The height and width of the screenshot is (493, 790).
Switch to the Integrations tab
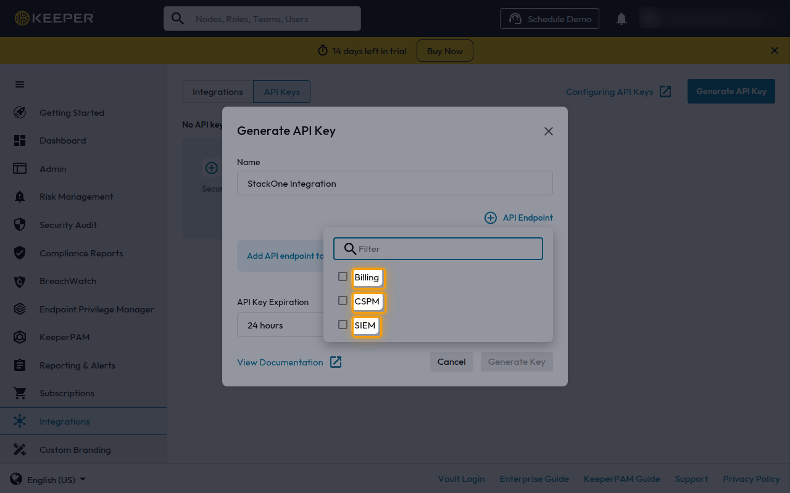pyautogui.click(x=217, y=92)
